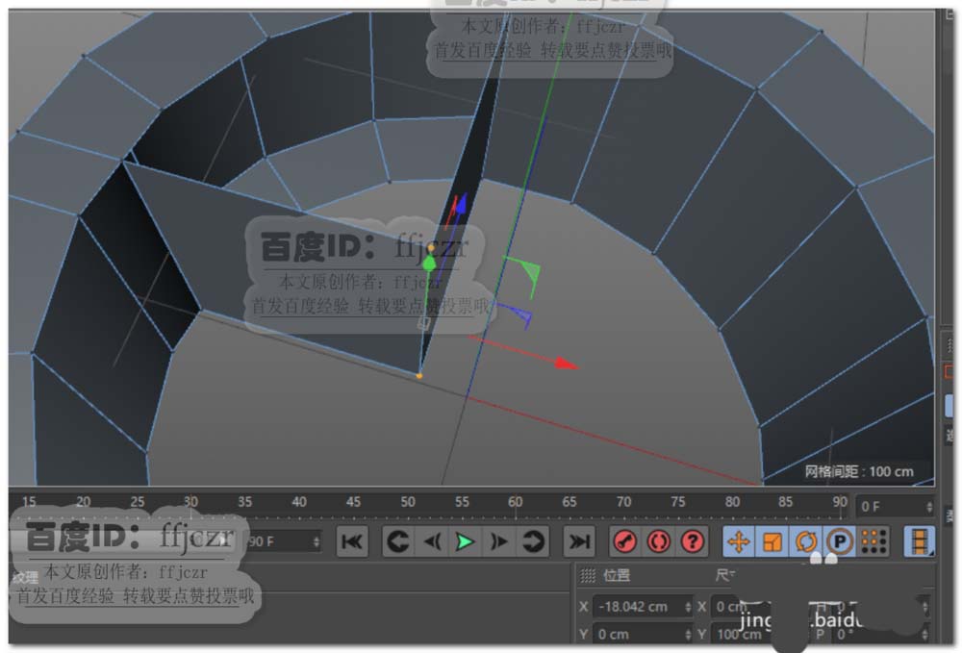Viewport: 962px width, 653px height.
Task: Click timeline ruler at frame 20
Action: click(83, 502)
